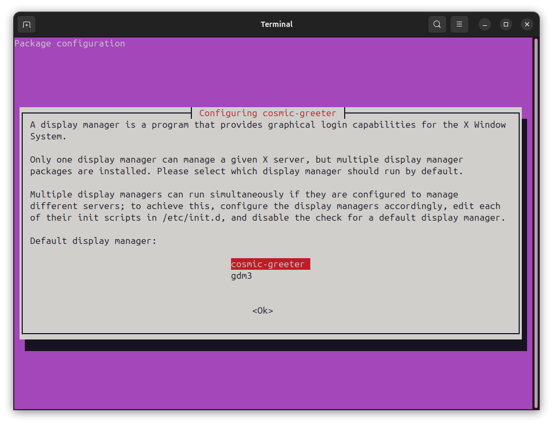Click the Terminal window title text

click(x=276, y=24)
